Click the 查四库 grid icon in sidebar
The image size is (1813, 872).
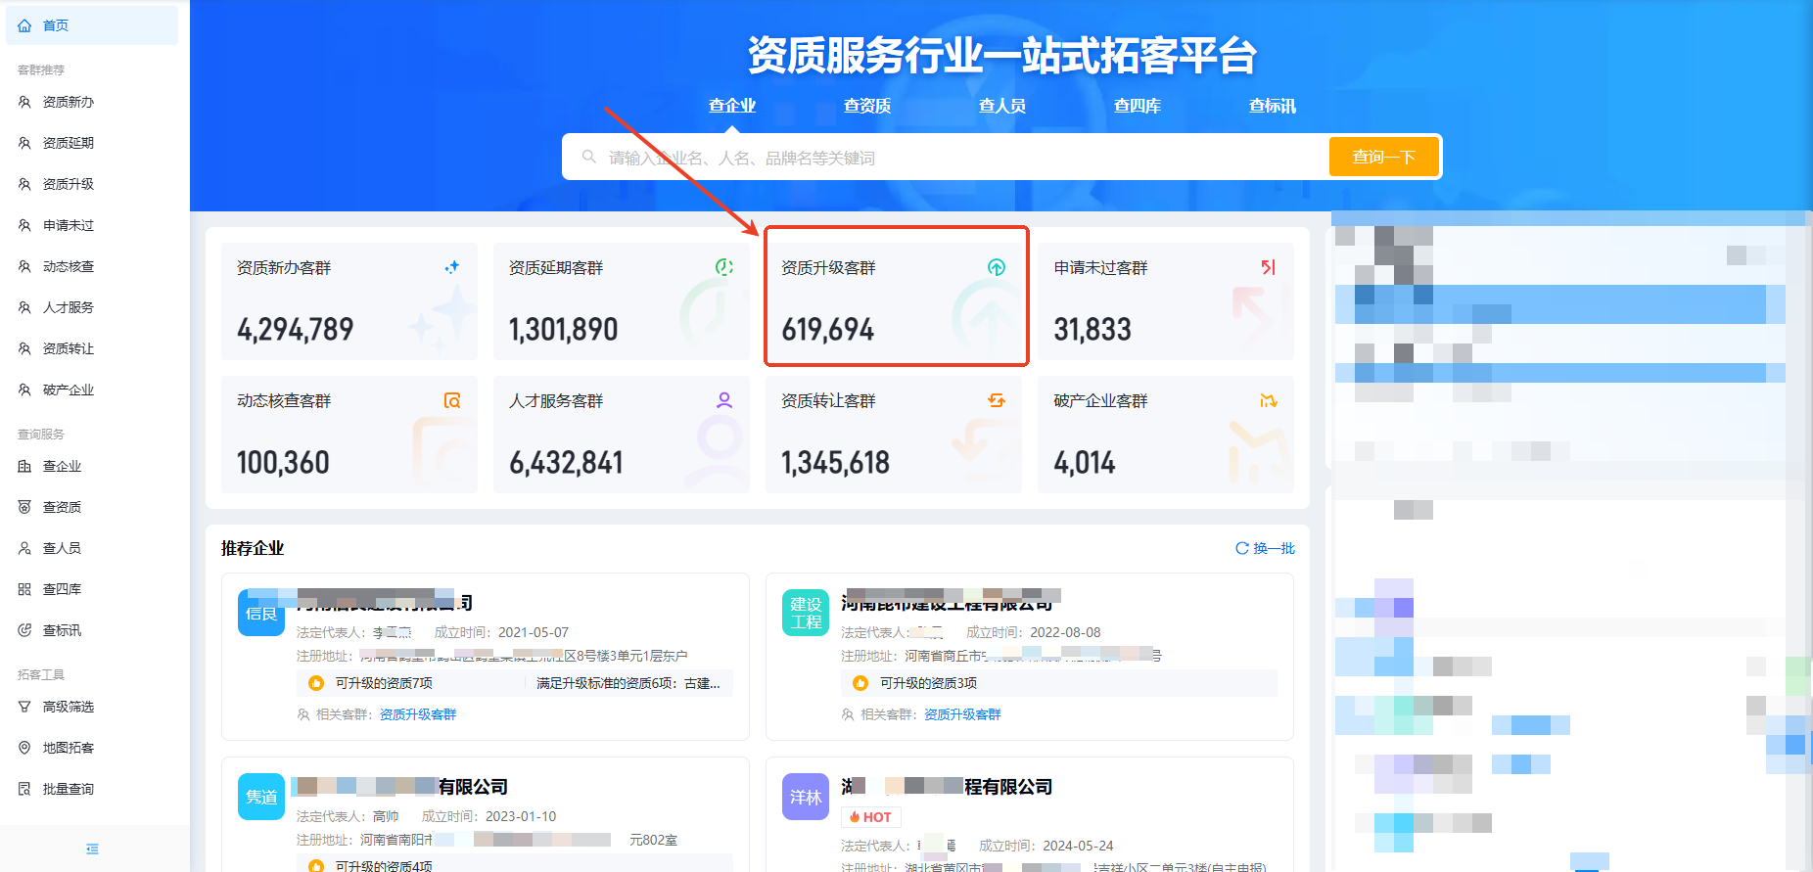pos(24,589)
